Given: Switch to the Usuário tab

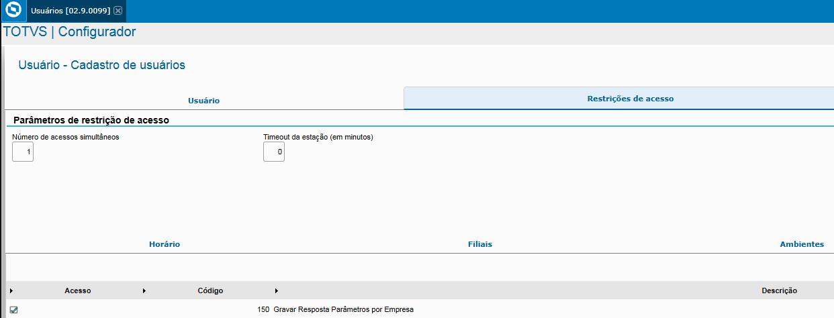Looking at the screenshot, I should pyautogui.click(x=204, y=101).
